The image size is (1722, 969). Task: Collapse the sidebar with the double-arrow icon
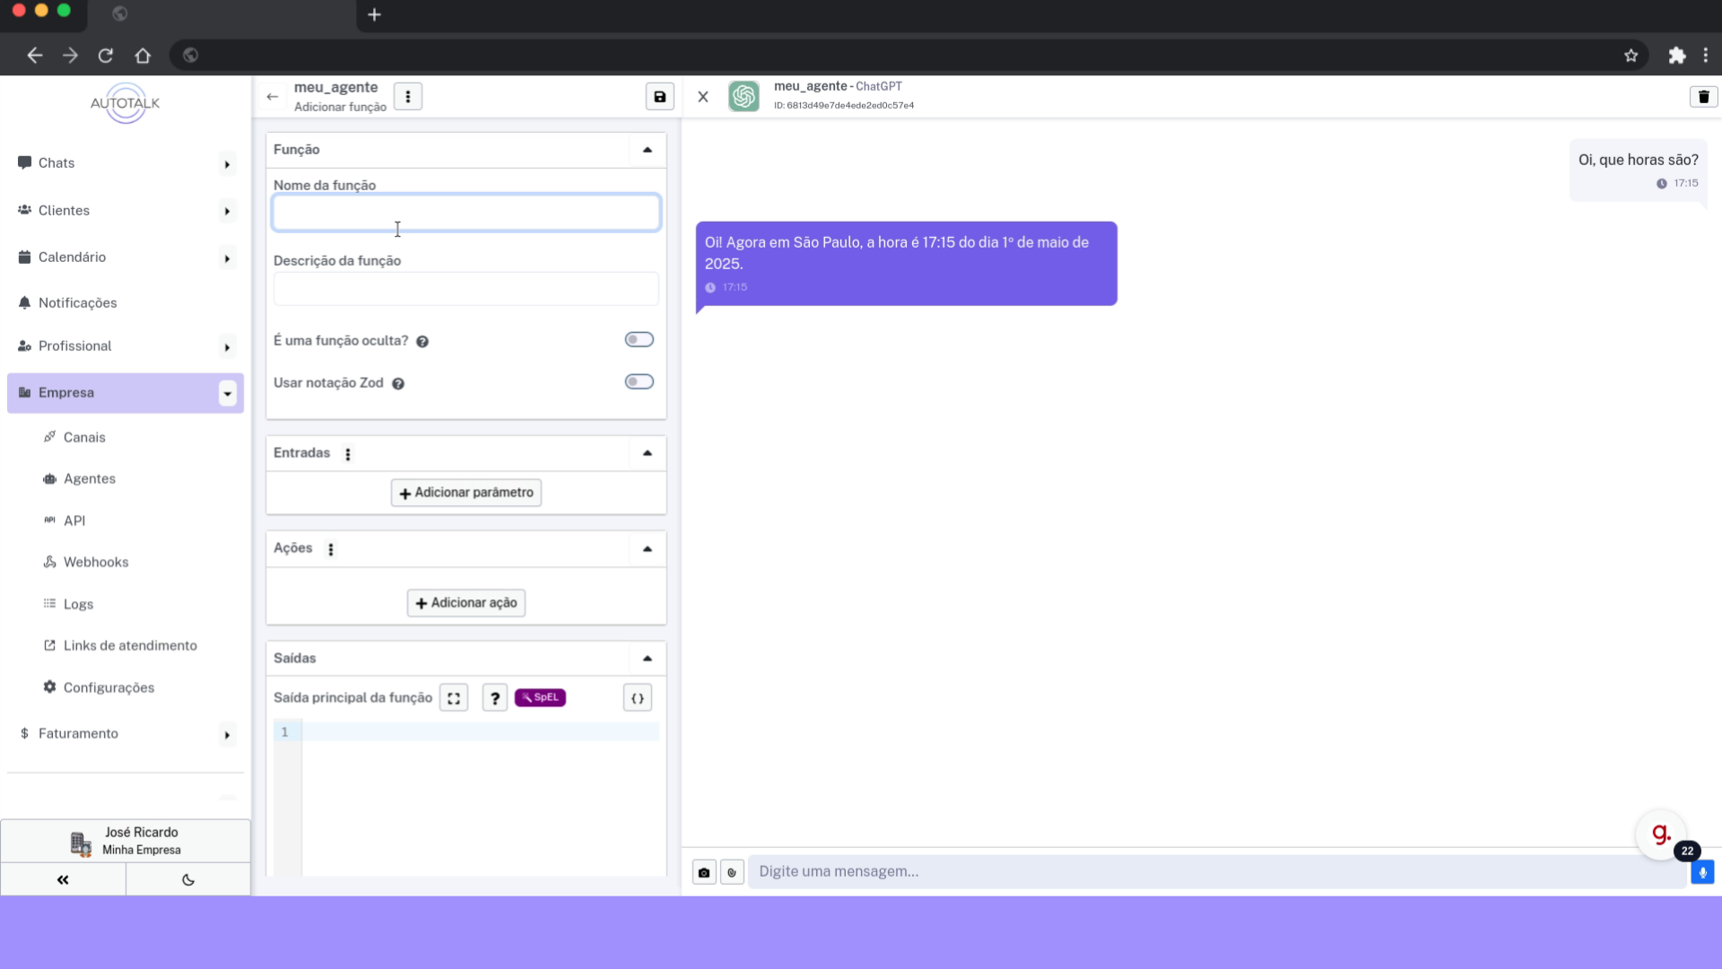click(63, 879)
